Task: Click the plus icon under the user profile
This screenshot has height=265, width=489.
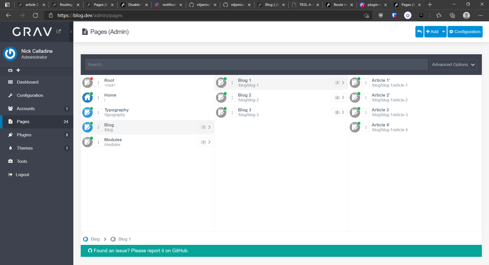Action: [x=18, y=70]
